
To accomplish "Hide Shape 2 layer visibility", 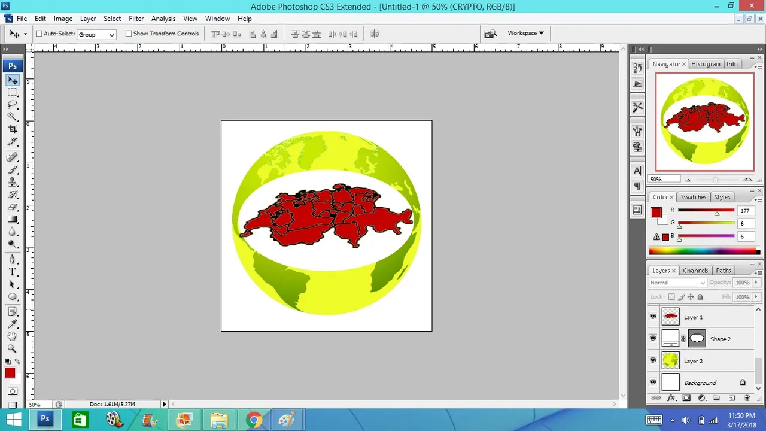I will click(x=653, y=339).
